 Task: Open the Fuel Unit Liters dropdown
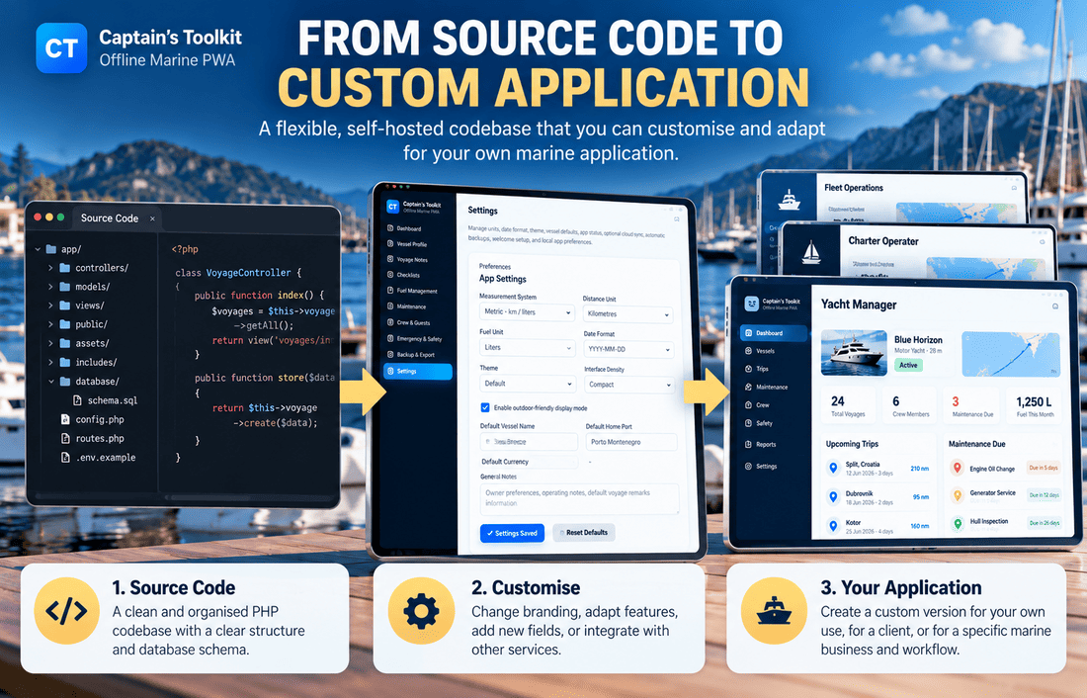pos(527,348)
